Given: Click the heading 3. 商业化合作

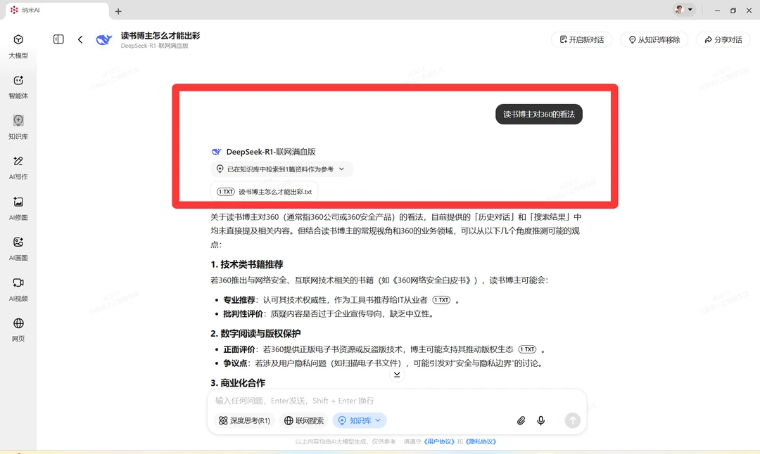Looking at the screenshot, I should pyautogui.click(x=238, y=383).
